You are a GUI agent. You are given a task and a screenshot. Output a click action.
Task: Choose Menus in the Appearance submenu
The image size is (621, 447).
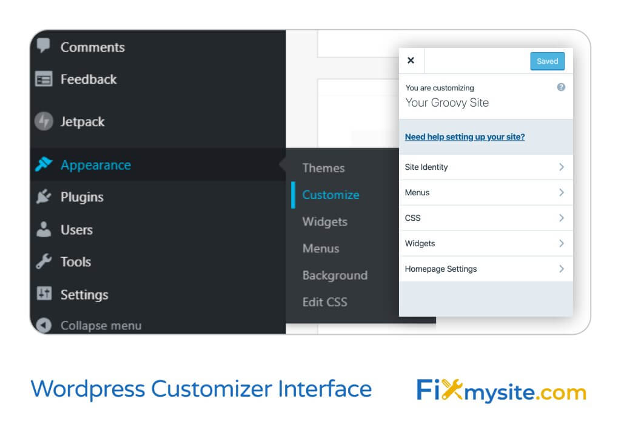pyautogui.click(x=321, y=249)
